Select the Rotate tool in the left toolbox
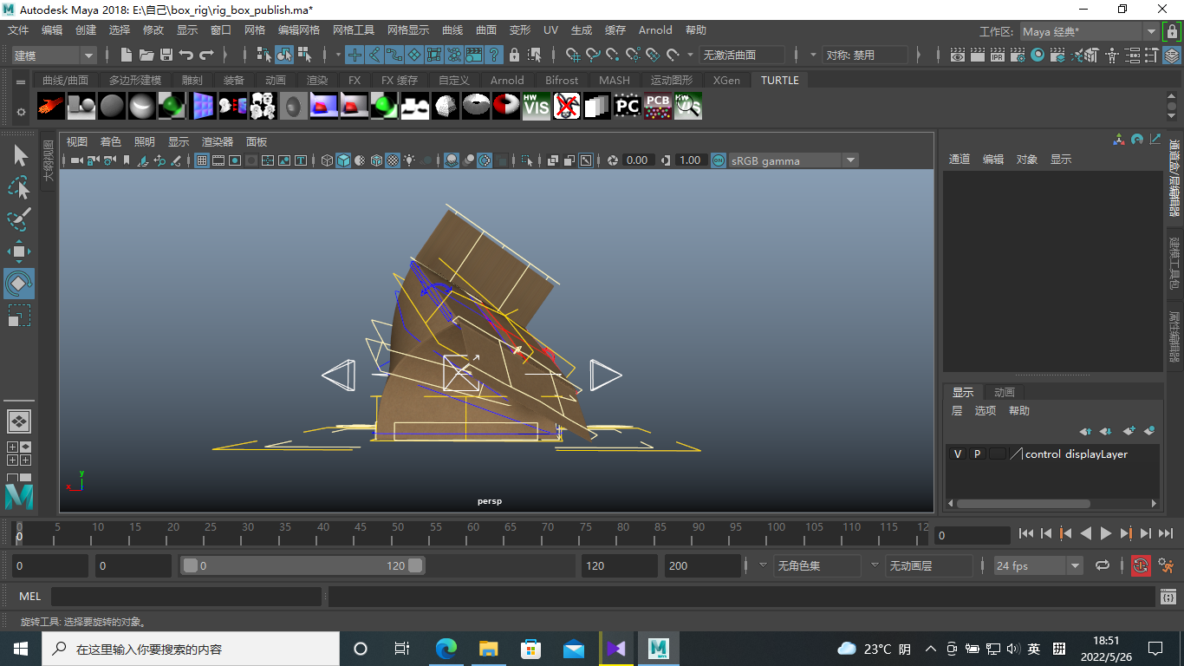This screenshot has width=1184, height=666. point(19,283)
